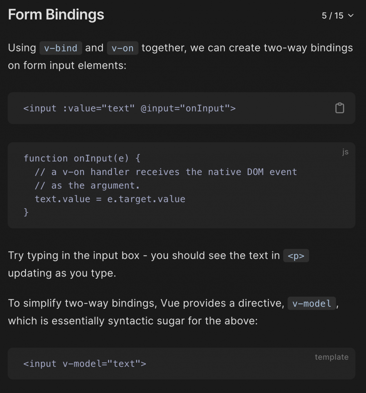Expand the chevron beside 5 / 15

click(351, 16)
